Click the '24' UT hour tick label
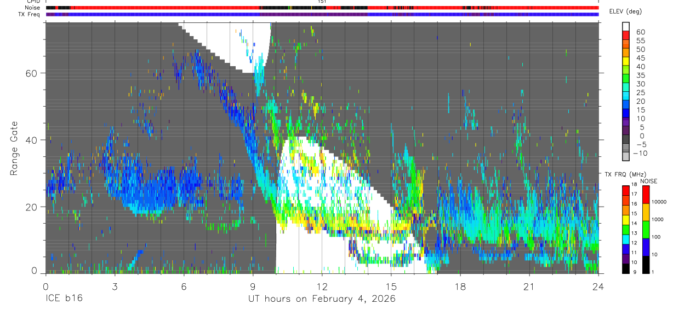Viewport: 673px width, 310px height. click(598, 286)
